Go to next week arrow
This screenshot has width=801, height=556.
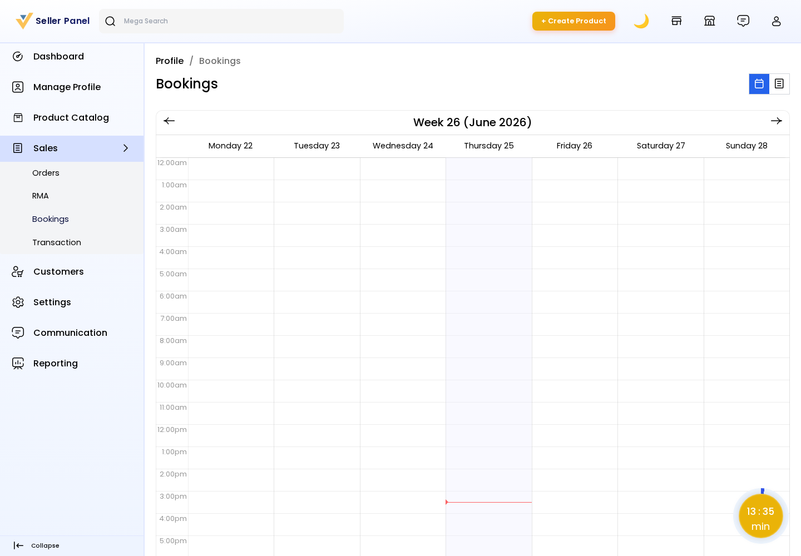(x=777, y=121)
